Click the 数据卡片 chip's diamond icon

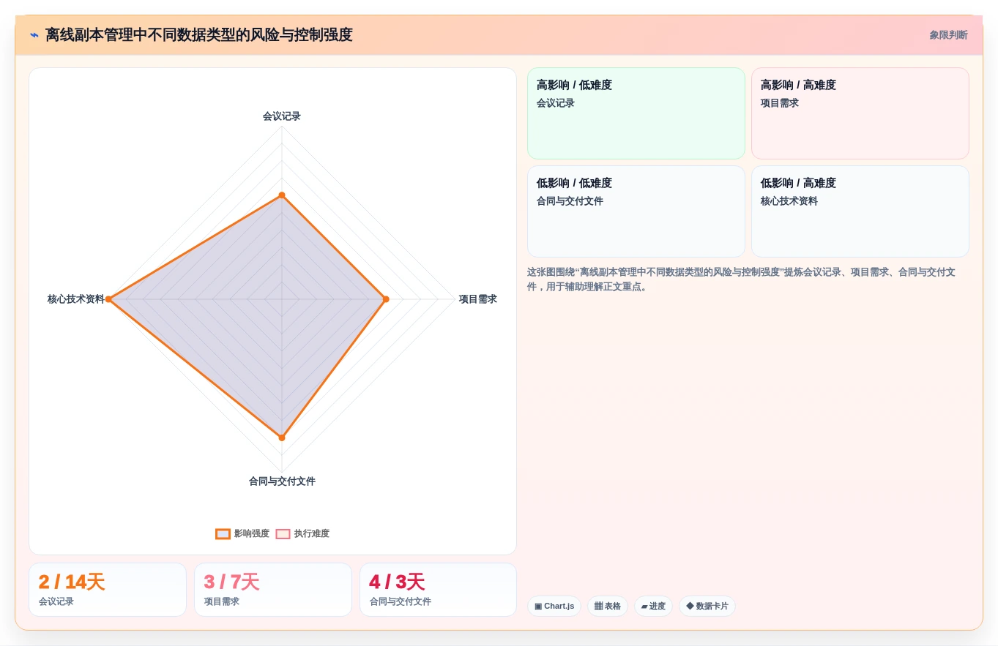coord(690,606)
